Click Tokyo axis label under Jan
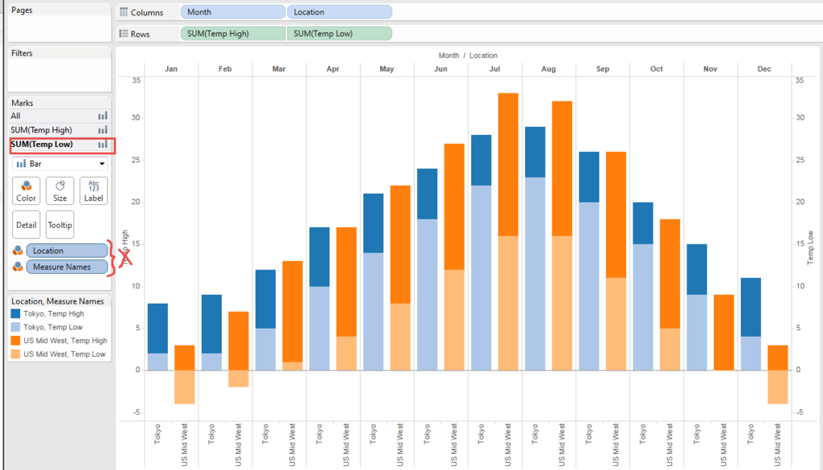The image size is (823, 470). tap(158, 435)
